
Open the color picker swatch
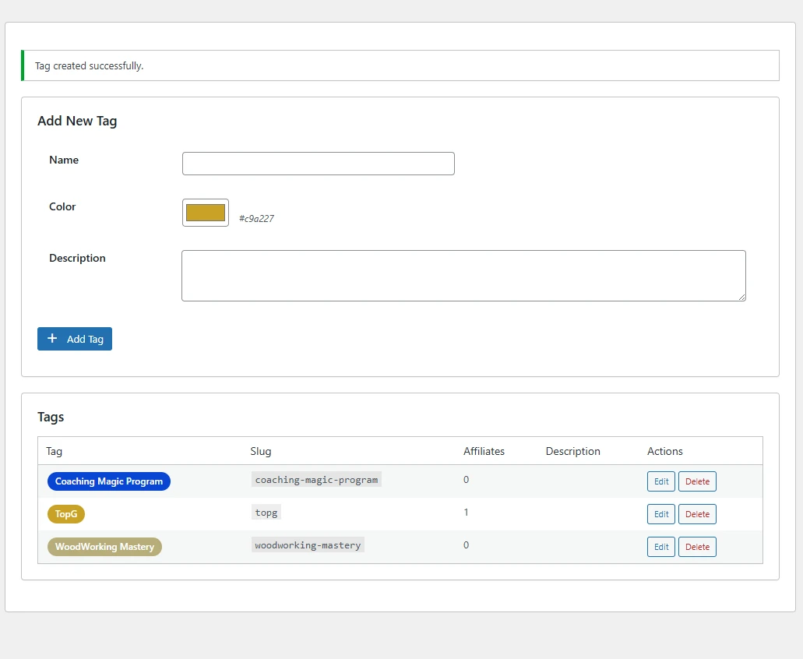tap(205, 212)
